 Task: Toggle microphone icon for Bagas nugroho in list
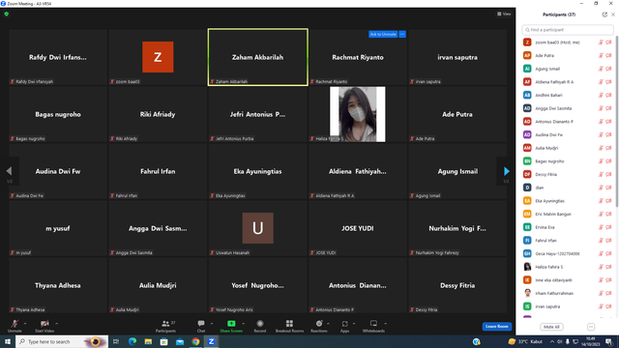601,161
